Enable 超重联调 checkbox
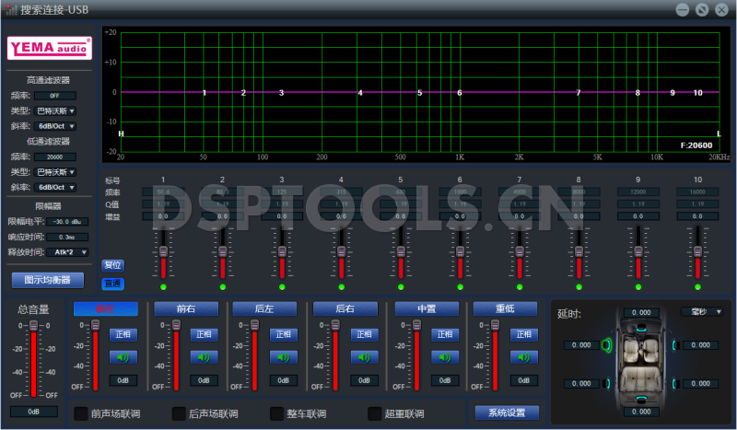The width and height of the screenshot is (737, 430). (x=375, y=413)
